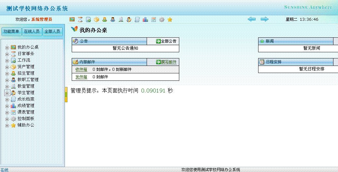Click the house icon beside 新闻
This screenshot has width=338, height=172.
pos(262,41)
